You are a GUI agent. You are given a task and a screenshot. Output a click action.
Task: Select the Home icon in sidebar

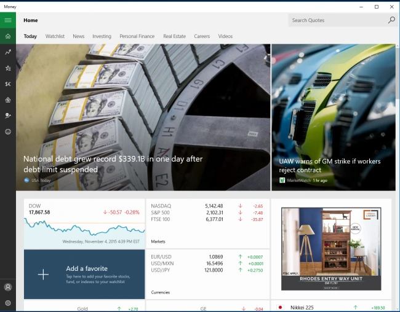tap(8, 36)
